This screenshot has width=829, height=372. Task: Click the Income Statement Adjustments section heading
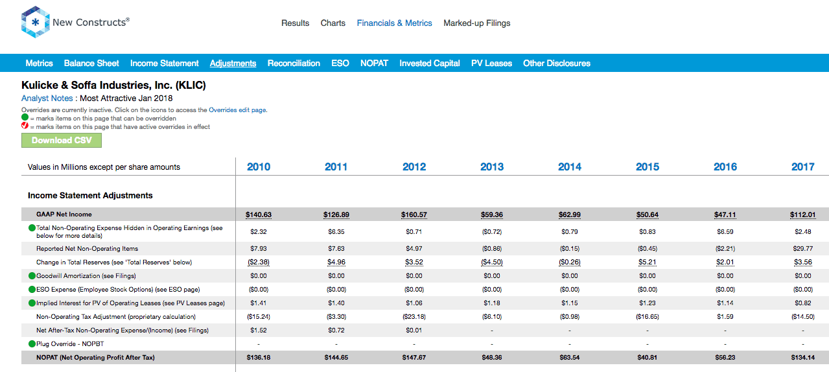click(x=90, y=195)
